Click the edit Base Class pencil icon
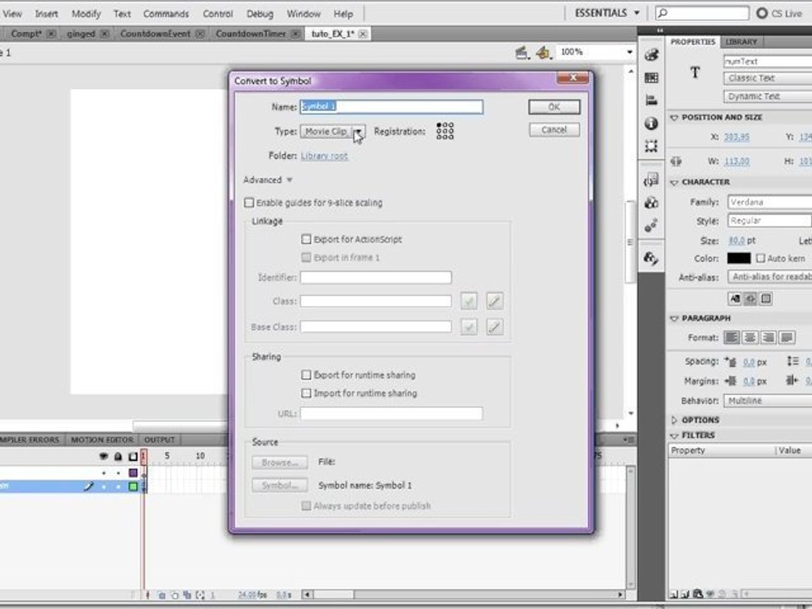Screen dimensions: 812x609 tap(495, 326)
